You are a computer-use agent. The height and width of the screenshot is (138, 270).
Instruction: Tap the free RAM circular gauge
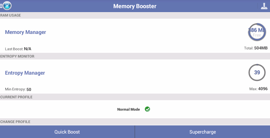click(257, 32)
